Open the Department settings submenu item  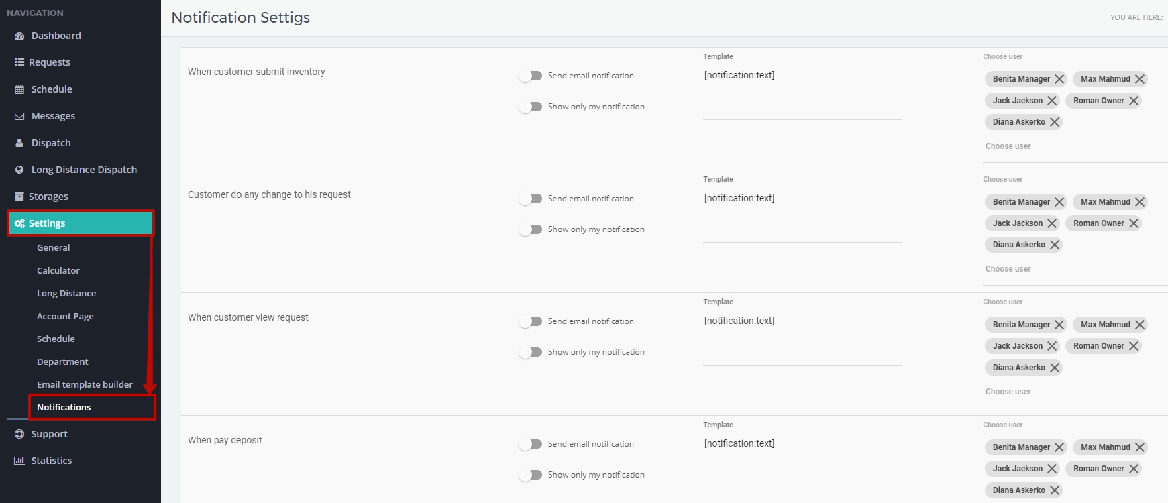(62, 361)
